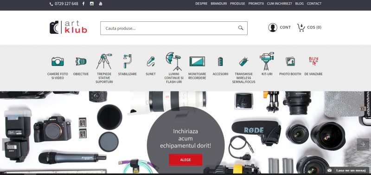Select the Accesorii battery icon

click(220, 62)
